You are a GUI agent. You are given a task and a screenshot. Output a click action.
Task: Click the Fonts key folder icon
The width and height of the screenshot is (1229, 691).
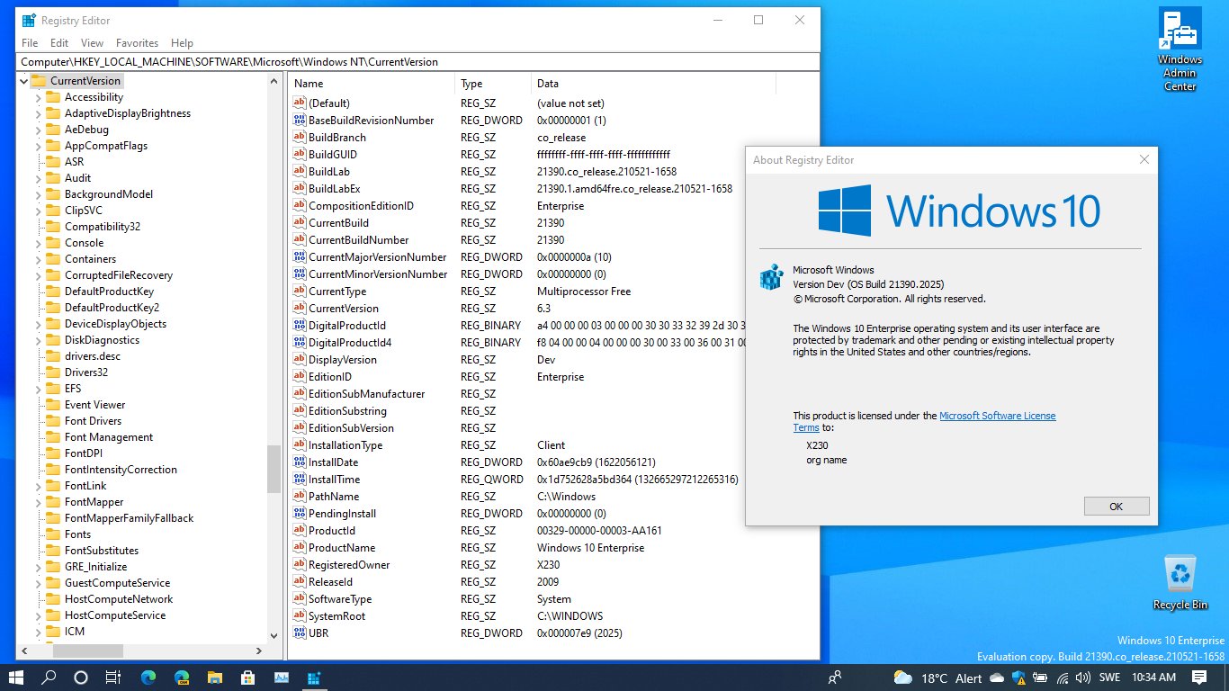pos(53,534)
